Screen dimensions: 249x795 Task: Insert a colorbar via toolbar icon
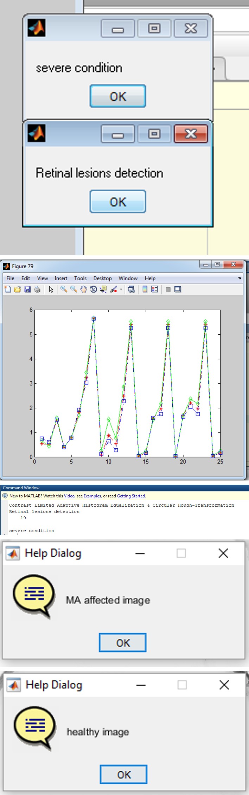coord(145,289)
